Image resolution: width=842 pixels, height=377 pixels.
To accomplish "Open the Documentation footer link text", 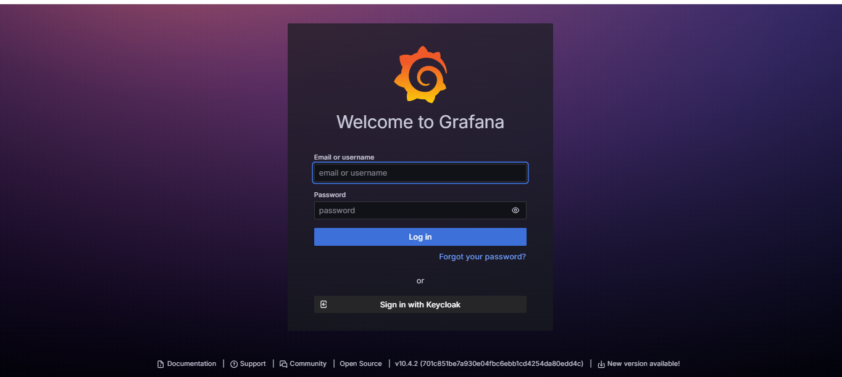I will (x=191, y=363).
